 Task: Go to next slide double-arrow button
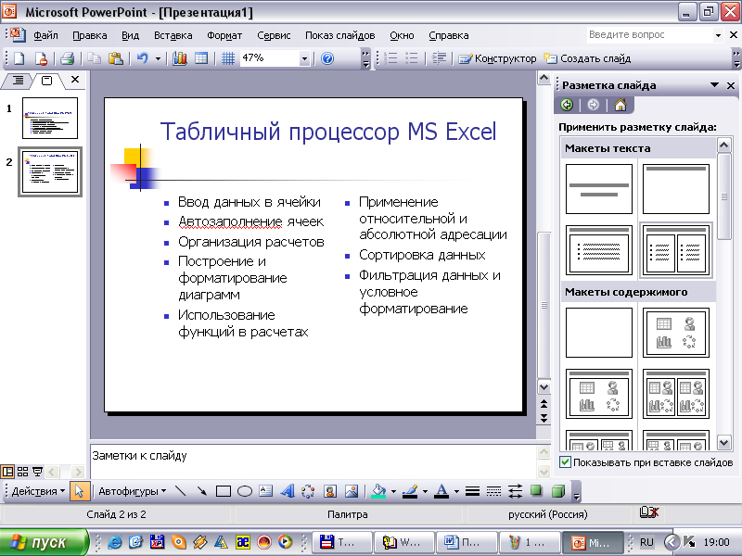[x=544, y=418]
